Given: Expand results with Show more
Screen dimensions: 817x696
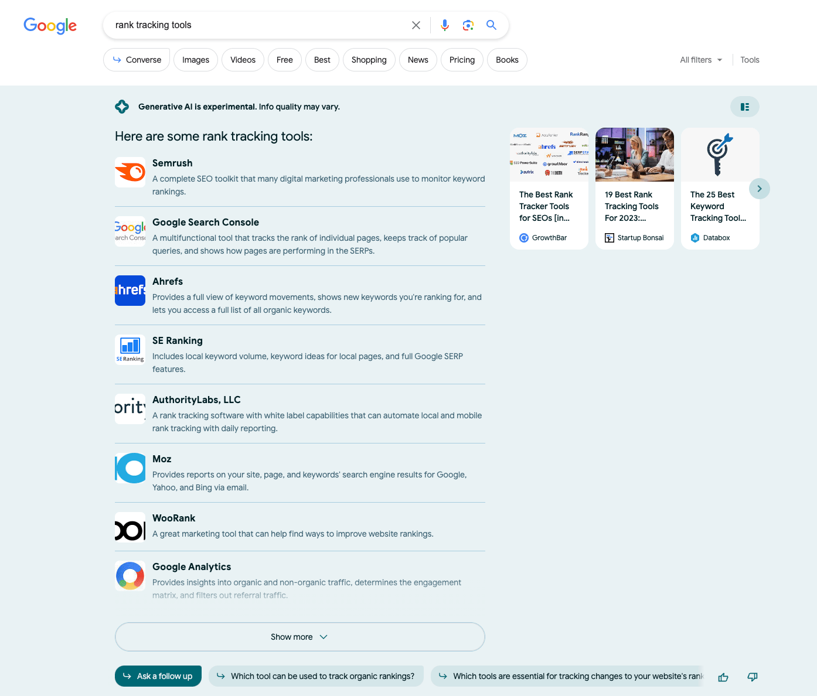Looking at the screenshot, I should [x=300, y=637].
